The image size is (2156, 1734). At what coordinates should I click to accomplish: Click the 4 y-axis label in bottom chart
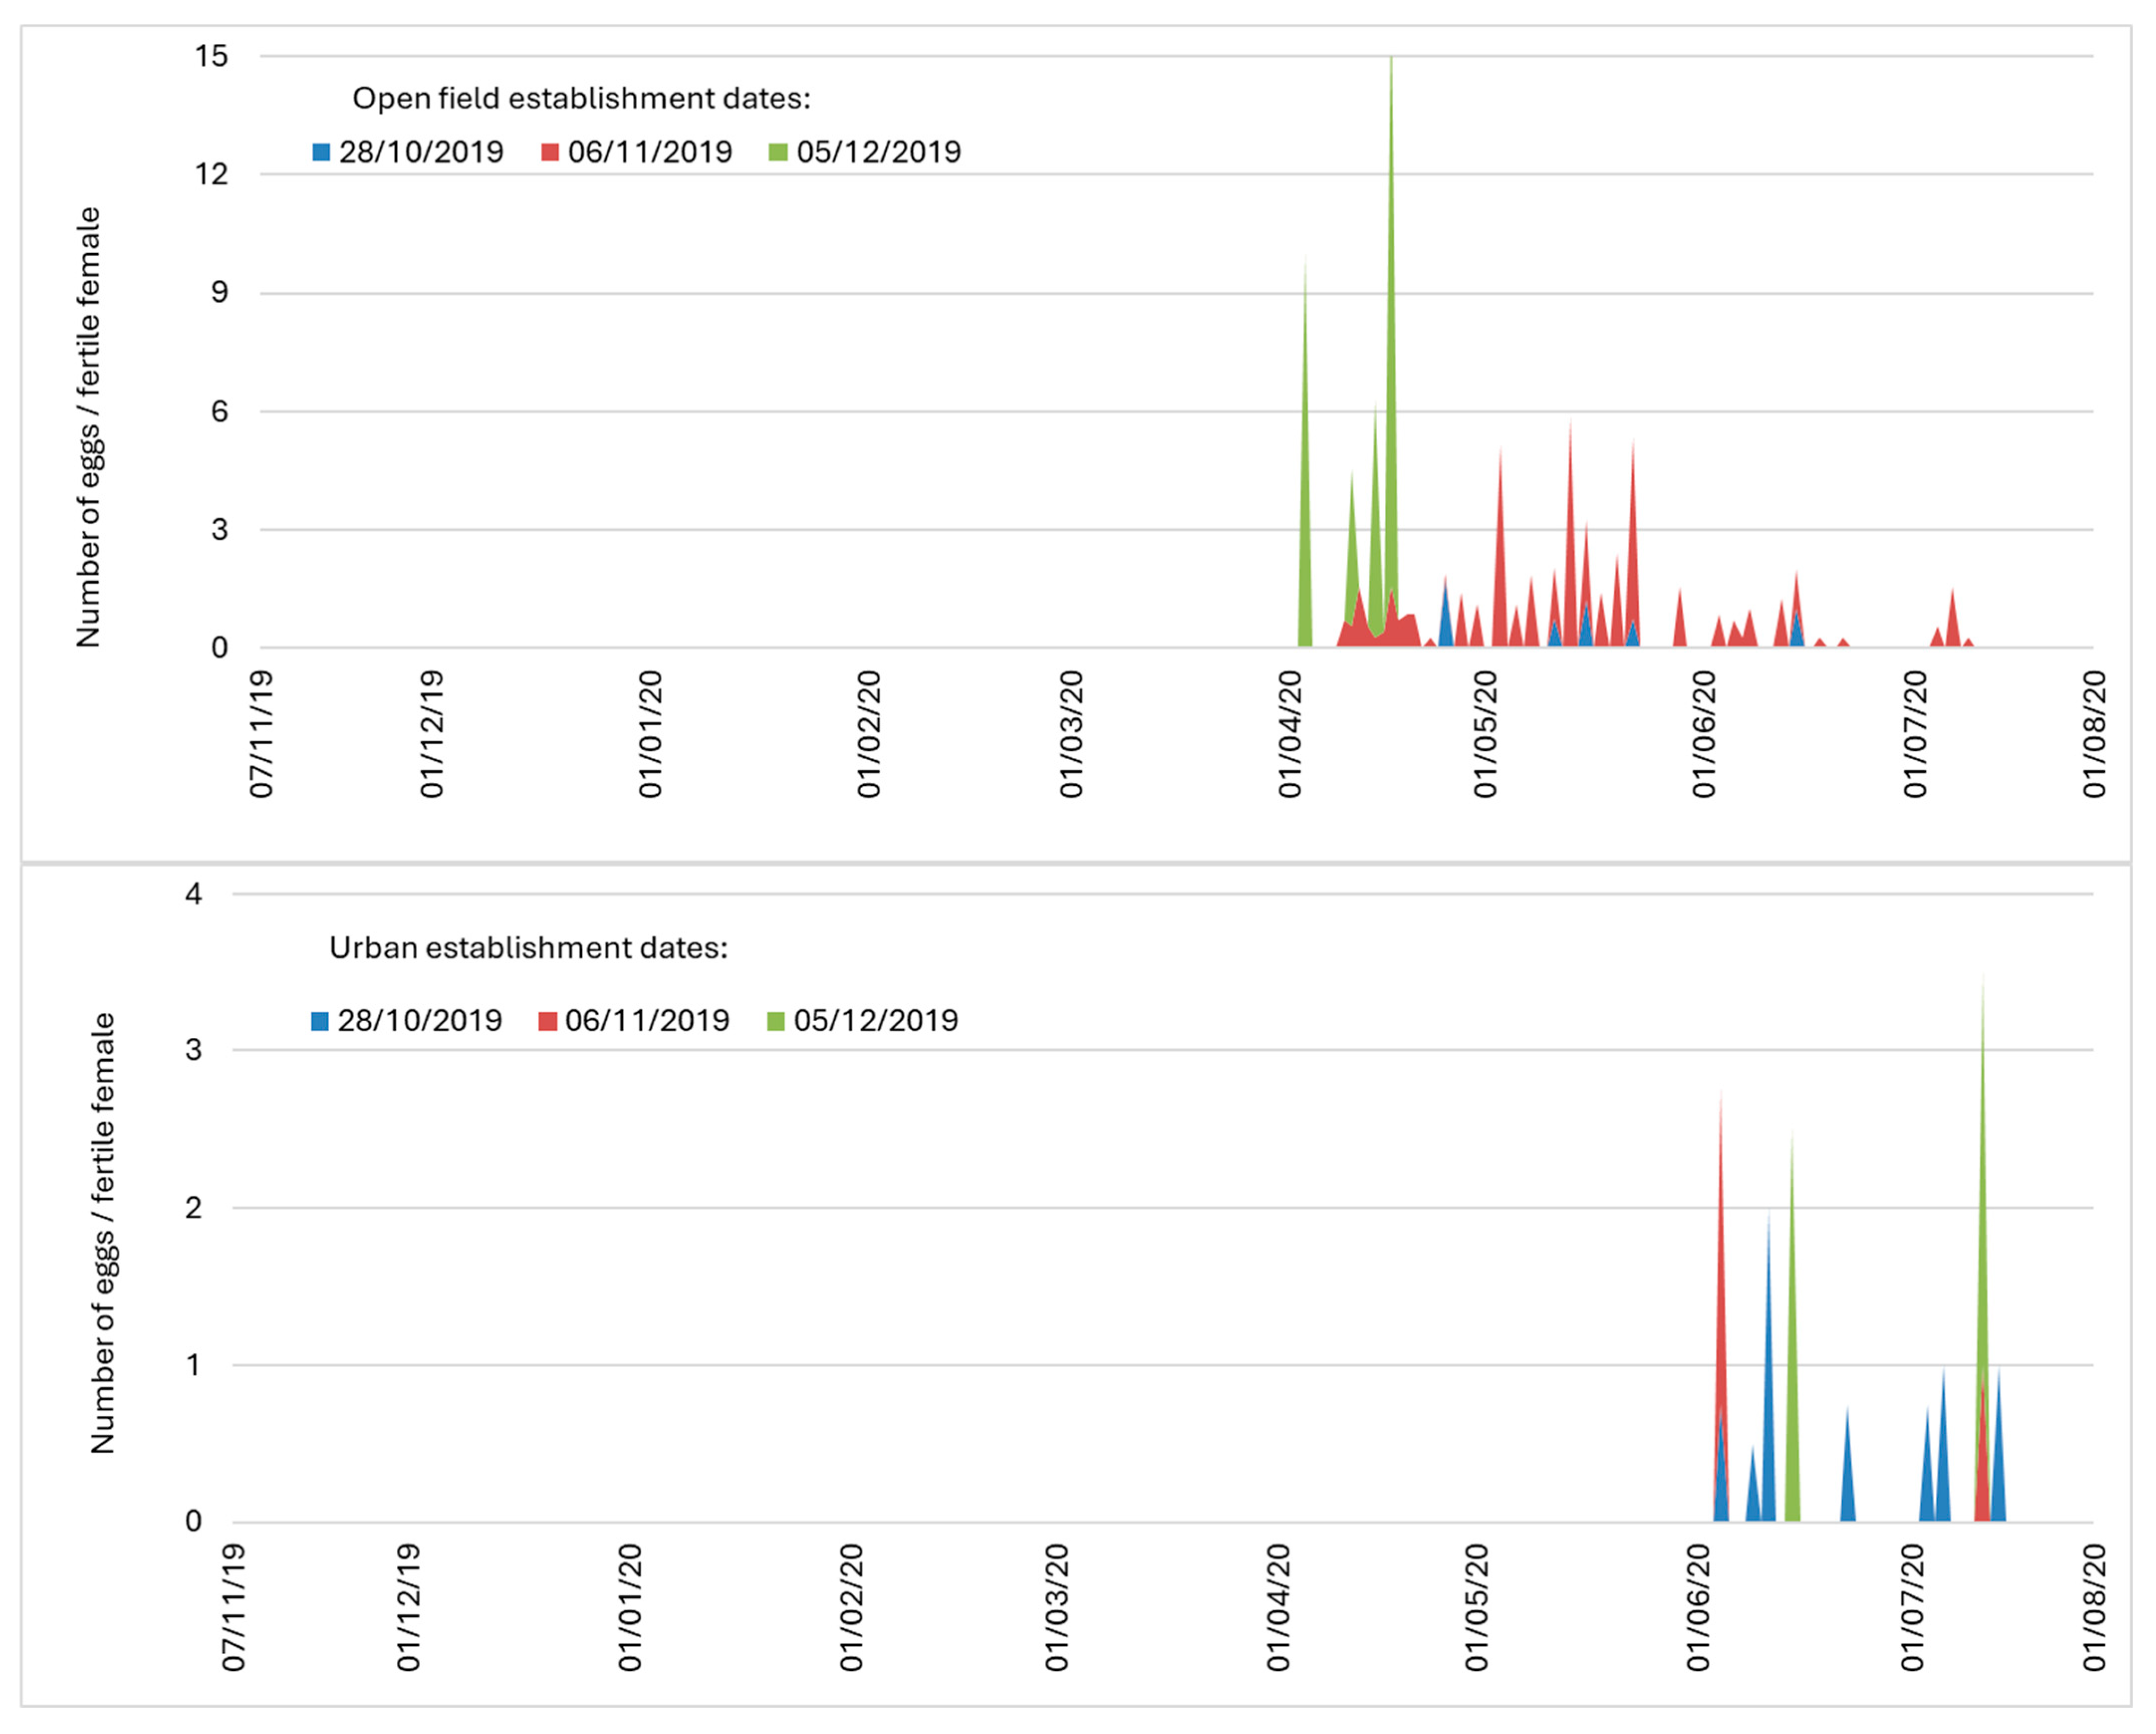pyautogui.click(x=193, y=894)
